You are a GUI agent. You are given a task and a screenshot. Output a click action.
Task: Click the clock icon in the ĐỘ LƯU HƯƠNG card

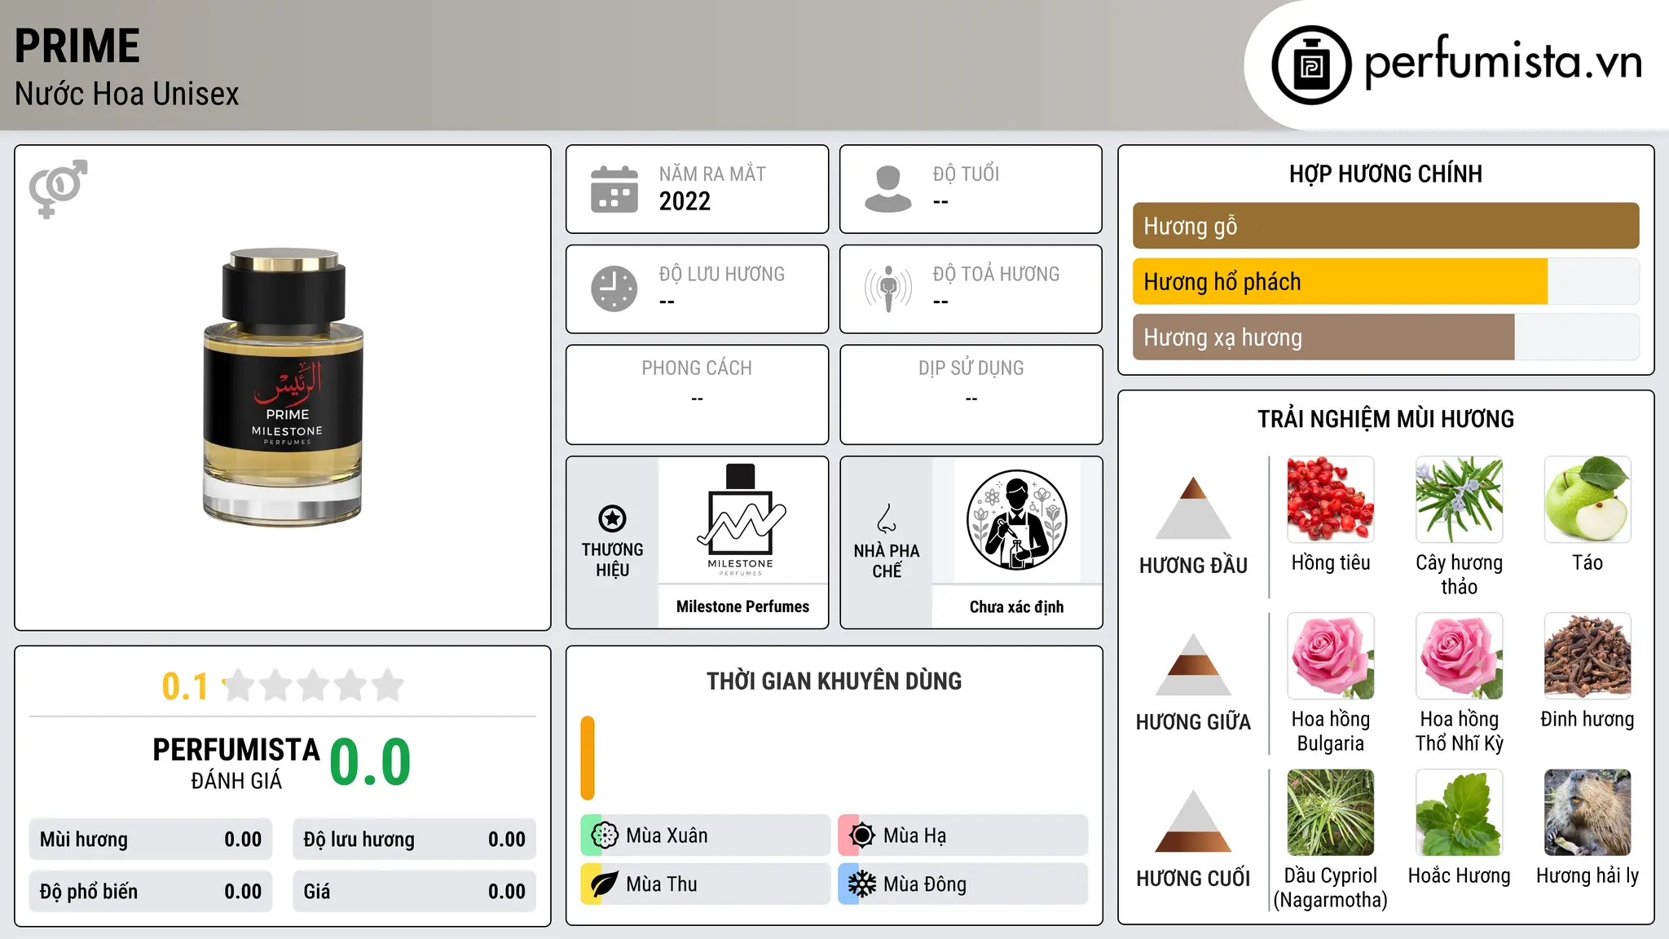614,289
